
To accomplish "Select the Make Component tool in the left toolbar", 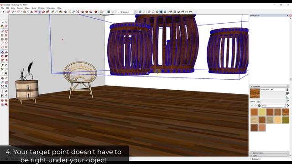I will click(x=6, y=22).
